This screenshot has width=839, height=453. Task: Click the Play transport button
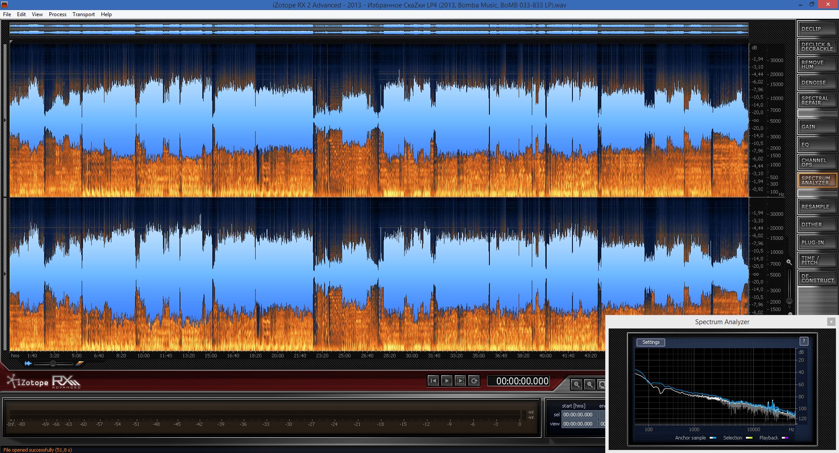coord(447,381)
